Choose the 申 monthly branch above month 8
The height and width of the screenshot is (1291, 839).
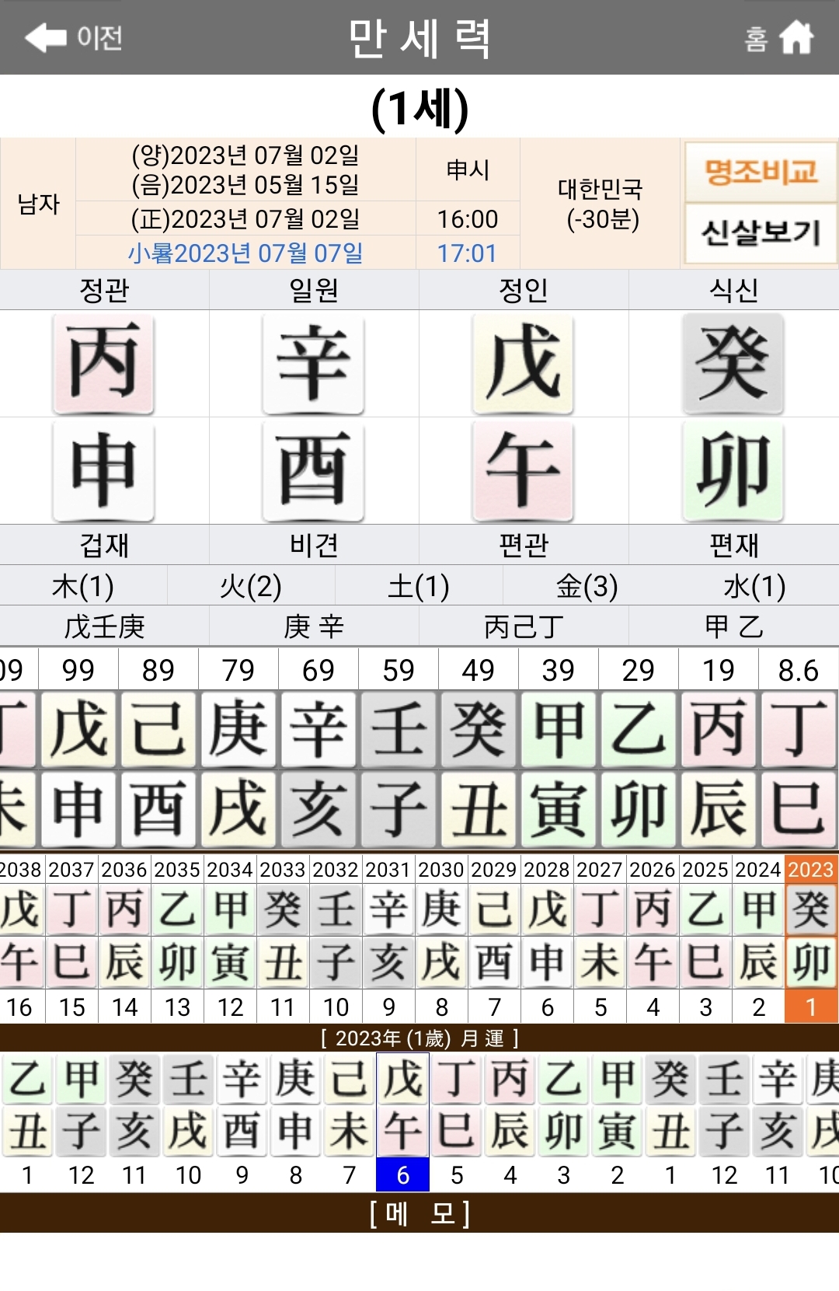[295, 1131]
